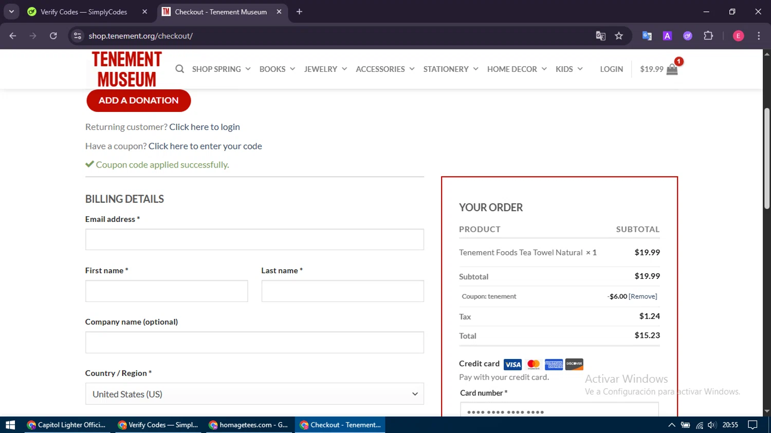
Task: Bookmark this page with the star icon
Action: point(619,36)
